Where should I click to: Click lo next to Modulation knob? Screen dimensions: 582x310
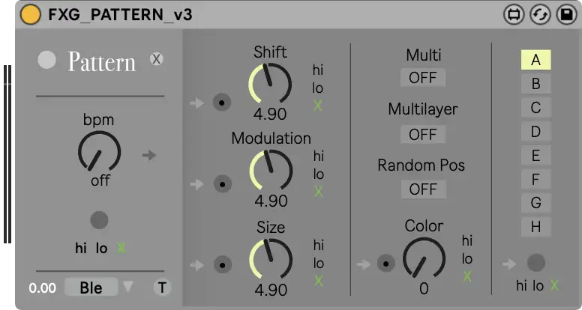click(x=319, y=174)
